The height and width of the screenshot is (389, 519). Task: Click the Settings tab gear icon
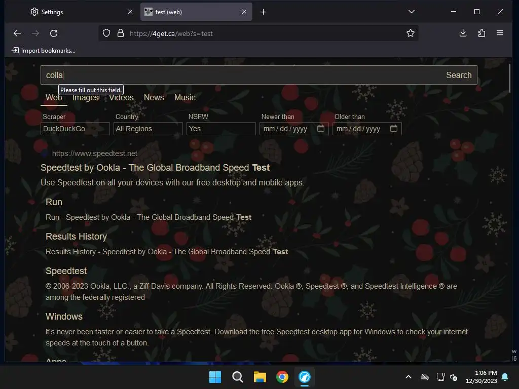coord(34,12)
